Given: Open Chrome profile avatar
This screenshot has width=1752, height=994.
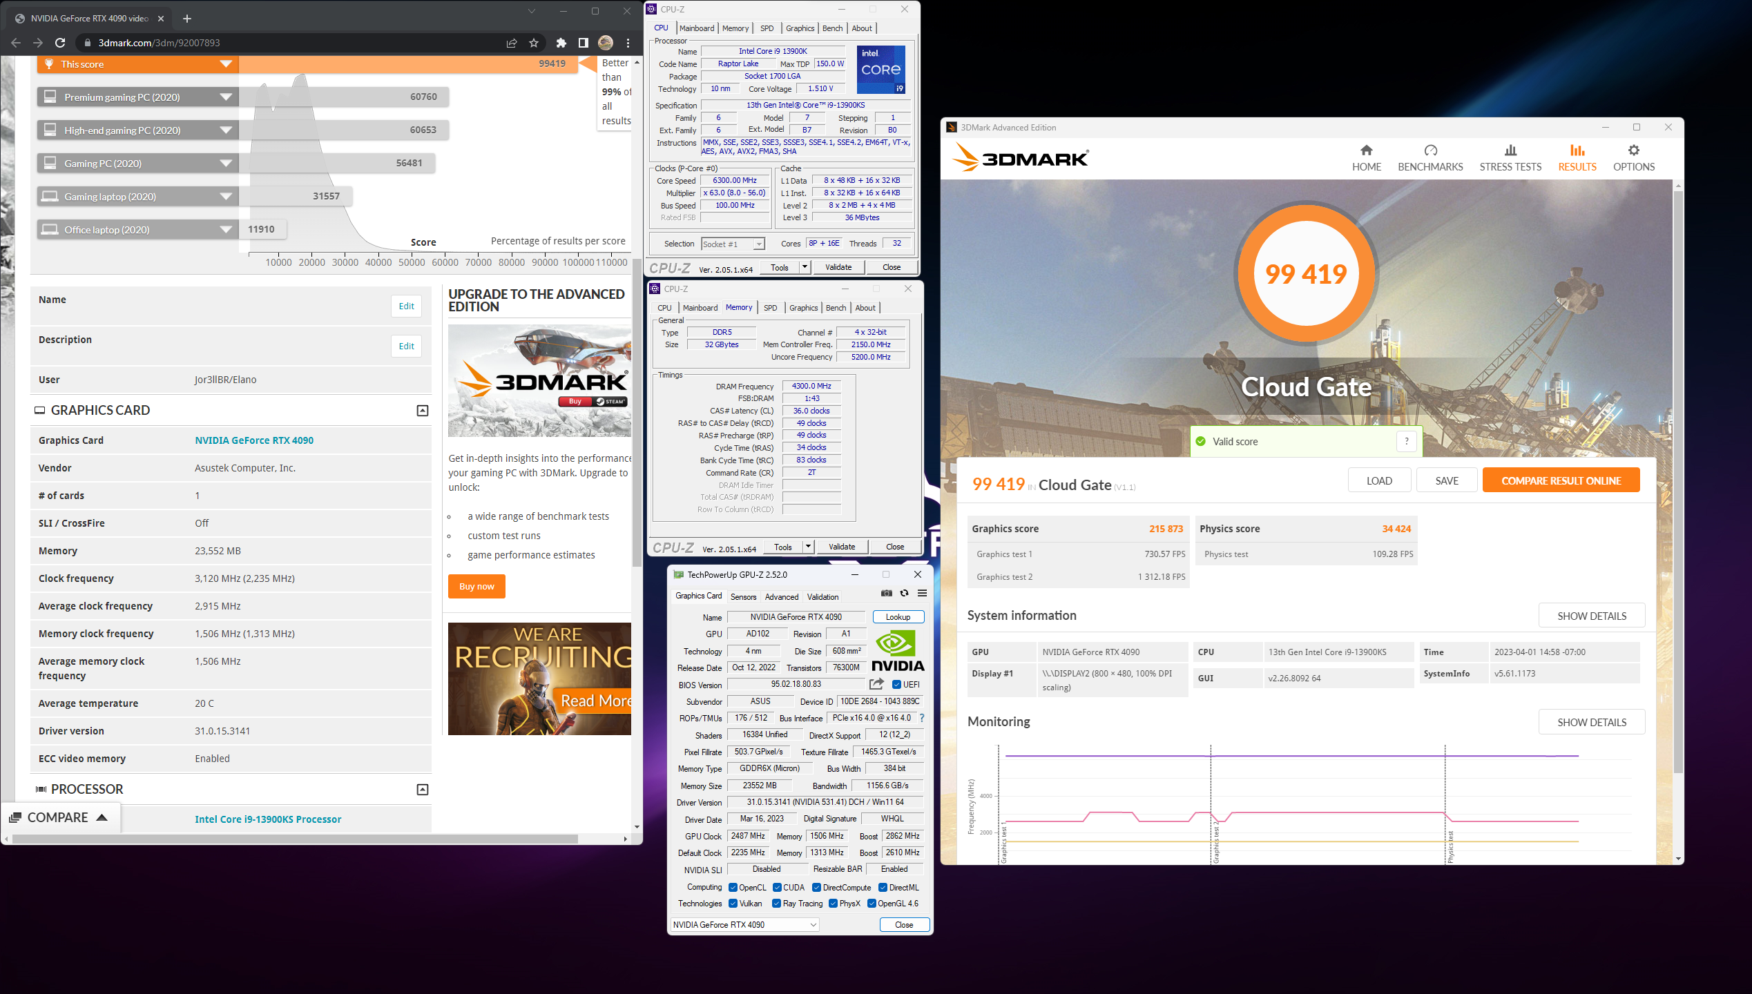Looking at the screenshot, I should pyautogui.click(x=606, y=43).
